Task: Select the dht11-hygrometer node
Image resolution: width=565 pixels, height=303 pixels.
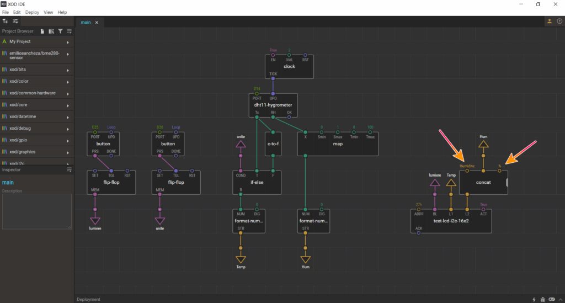Action: 273,105
